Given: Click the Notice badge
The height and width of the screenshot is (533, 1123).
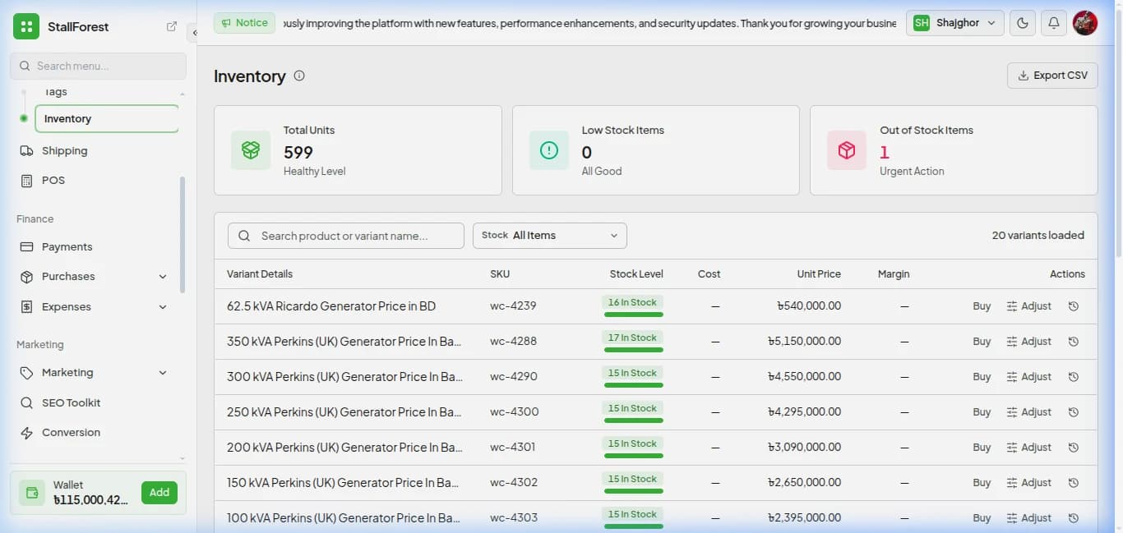Looking at the screenshot, I should coord(245,23).
